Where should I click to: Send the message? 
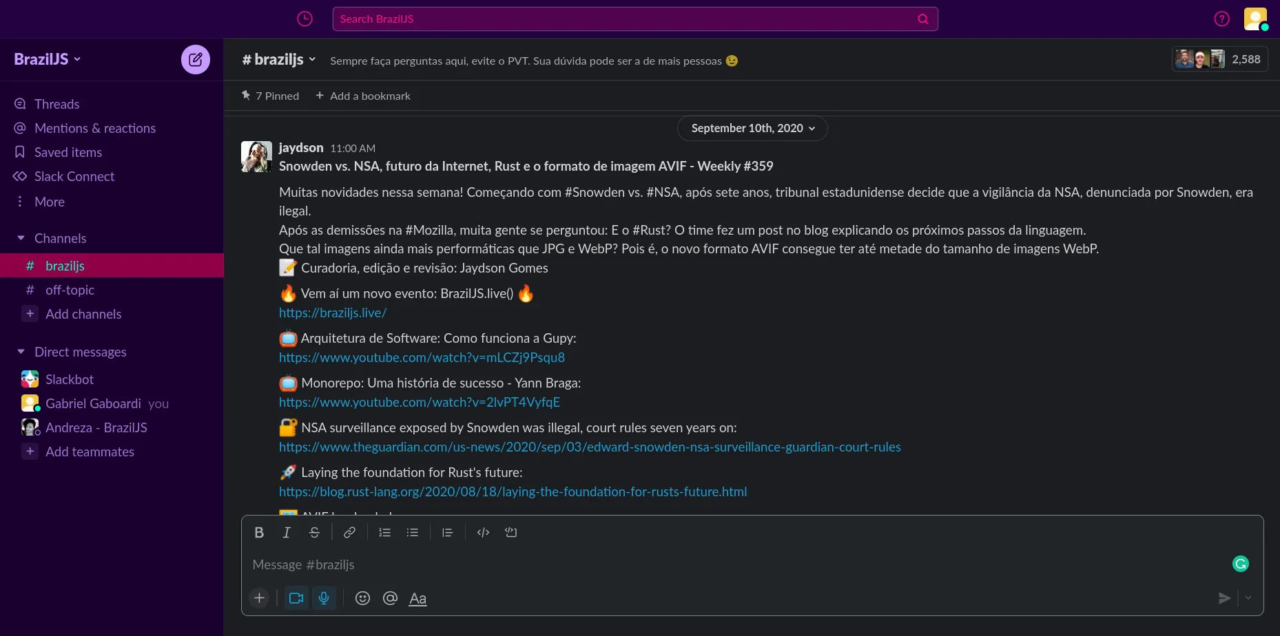click(1224, 598)
